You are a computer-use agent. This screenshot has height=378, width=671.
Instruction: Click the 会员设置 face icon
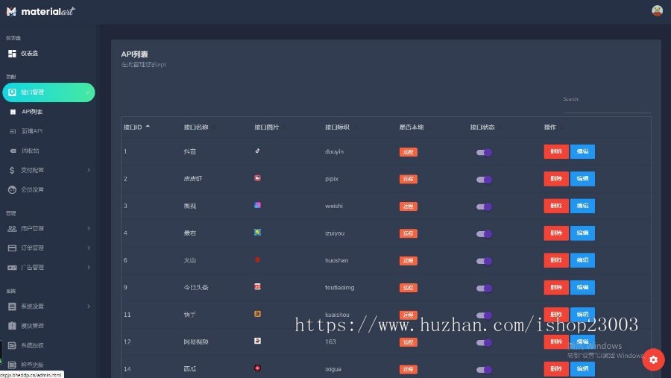pos(12,189)
